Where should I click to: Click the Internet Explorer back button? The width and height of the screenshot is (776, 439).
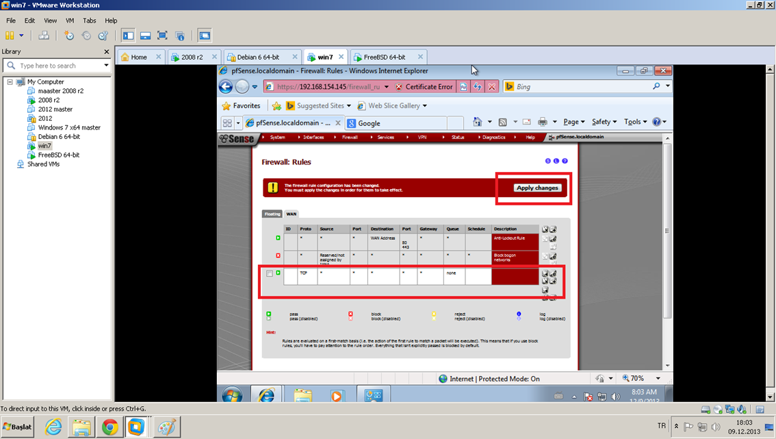(x=226, y=87)
